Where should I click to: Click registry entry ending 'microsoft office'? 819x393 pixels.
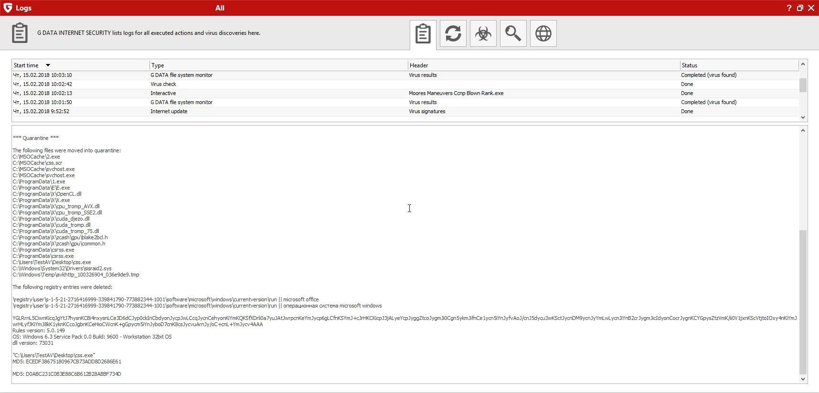pos(166,299)
